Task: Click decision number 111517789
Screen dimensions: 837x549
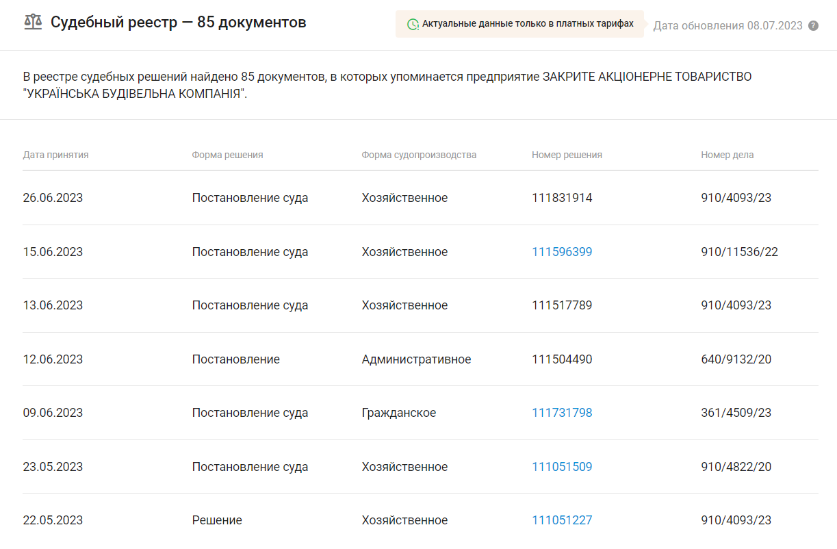Action: coord(562,305)
